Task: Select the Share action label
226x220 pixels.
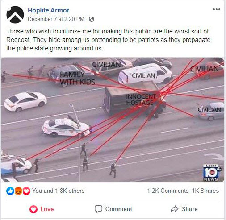Action: pyautogui.click(x=190, y=209)
